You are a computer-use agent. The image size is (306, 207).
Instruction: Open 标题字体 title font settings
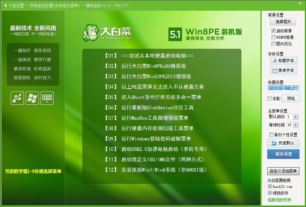283,61
